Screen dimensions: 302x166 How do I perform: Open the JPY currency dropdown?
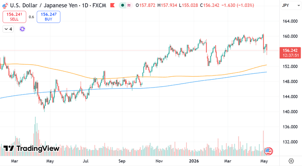(x=291, y=6)
